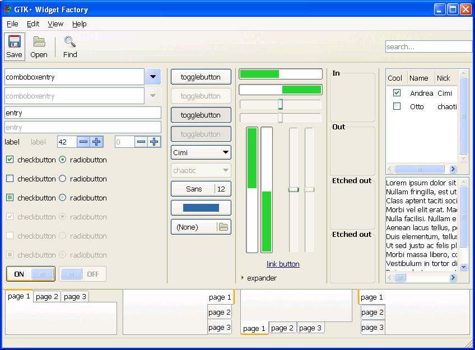Select the enabled empty radiobutton

[62, 179]
